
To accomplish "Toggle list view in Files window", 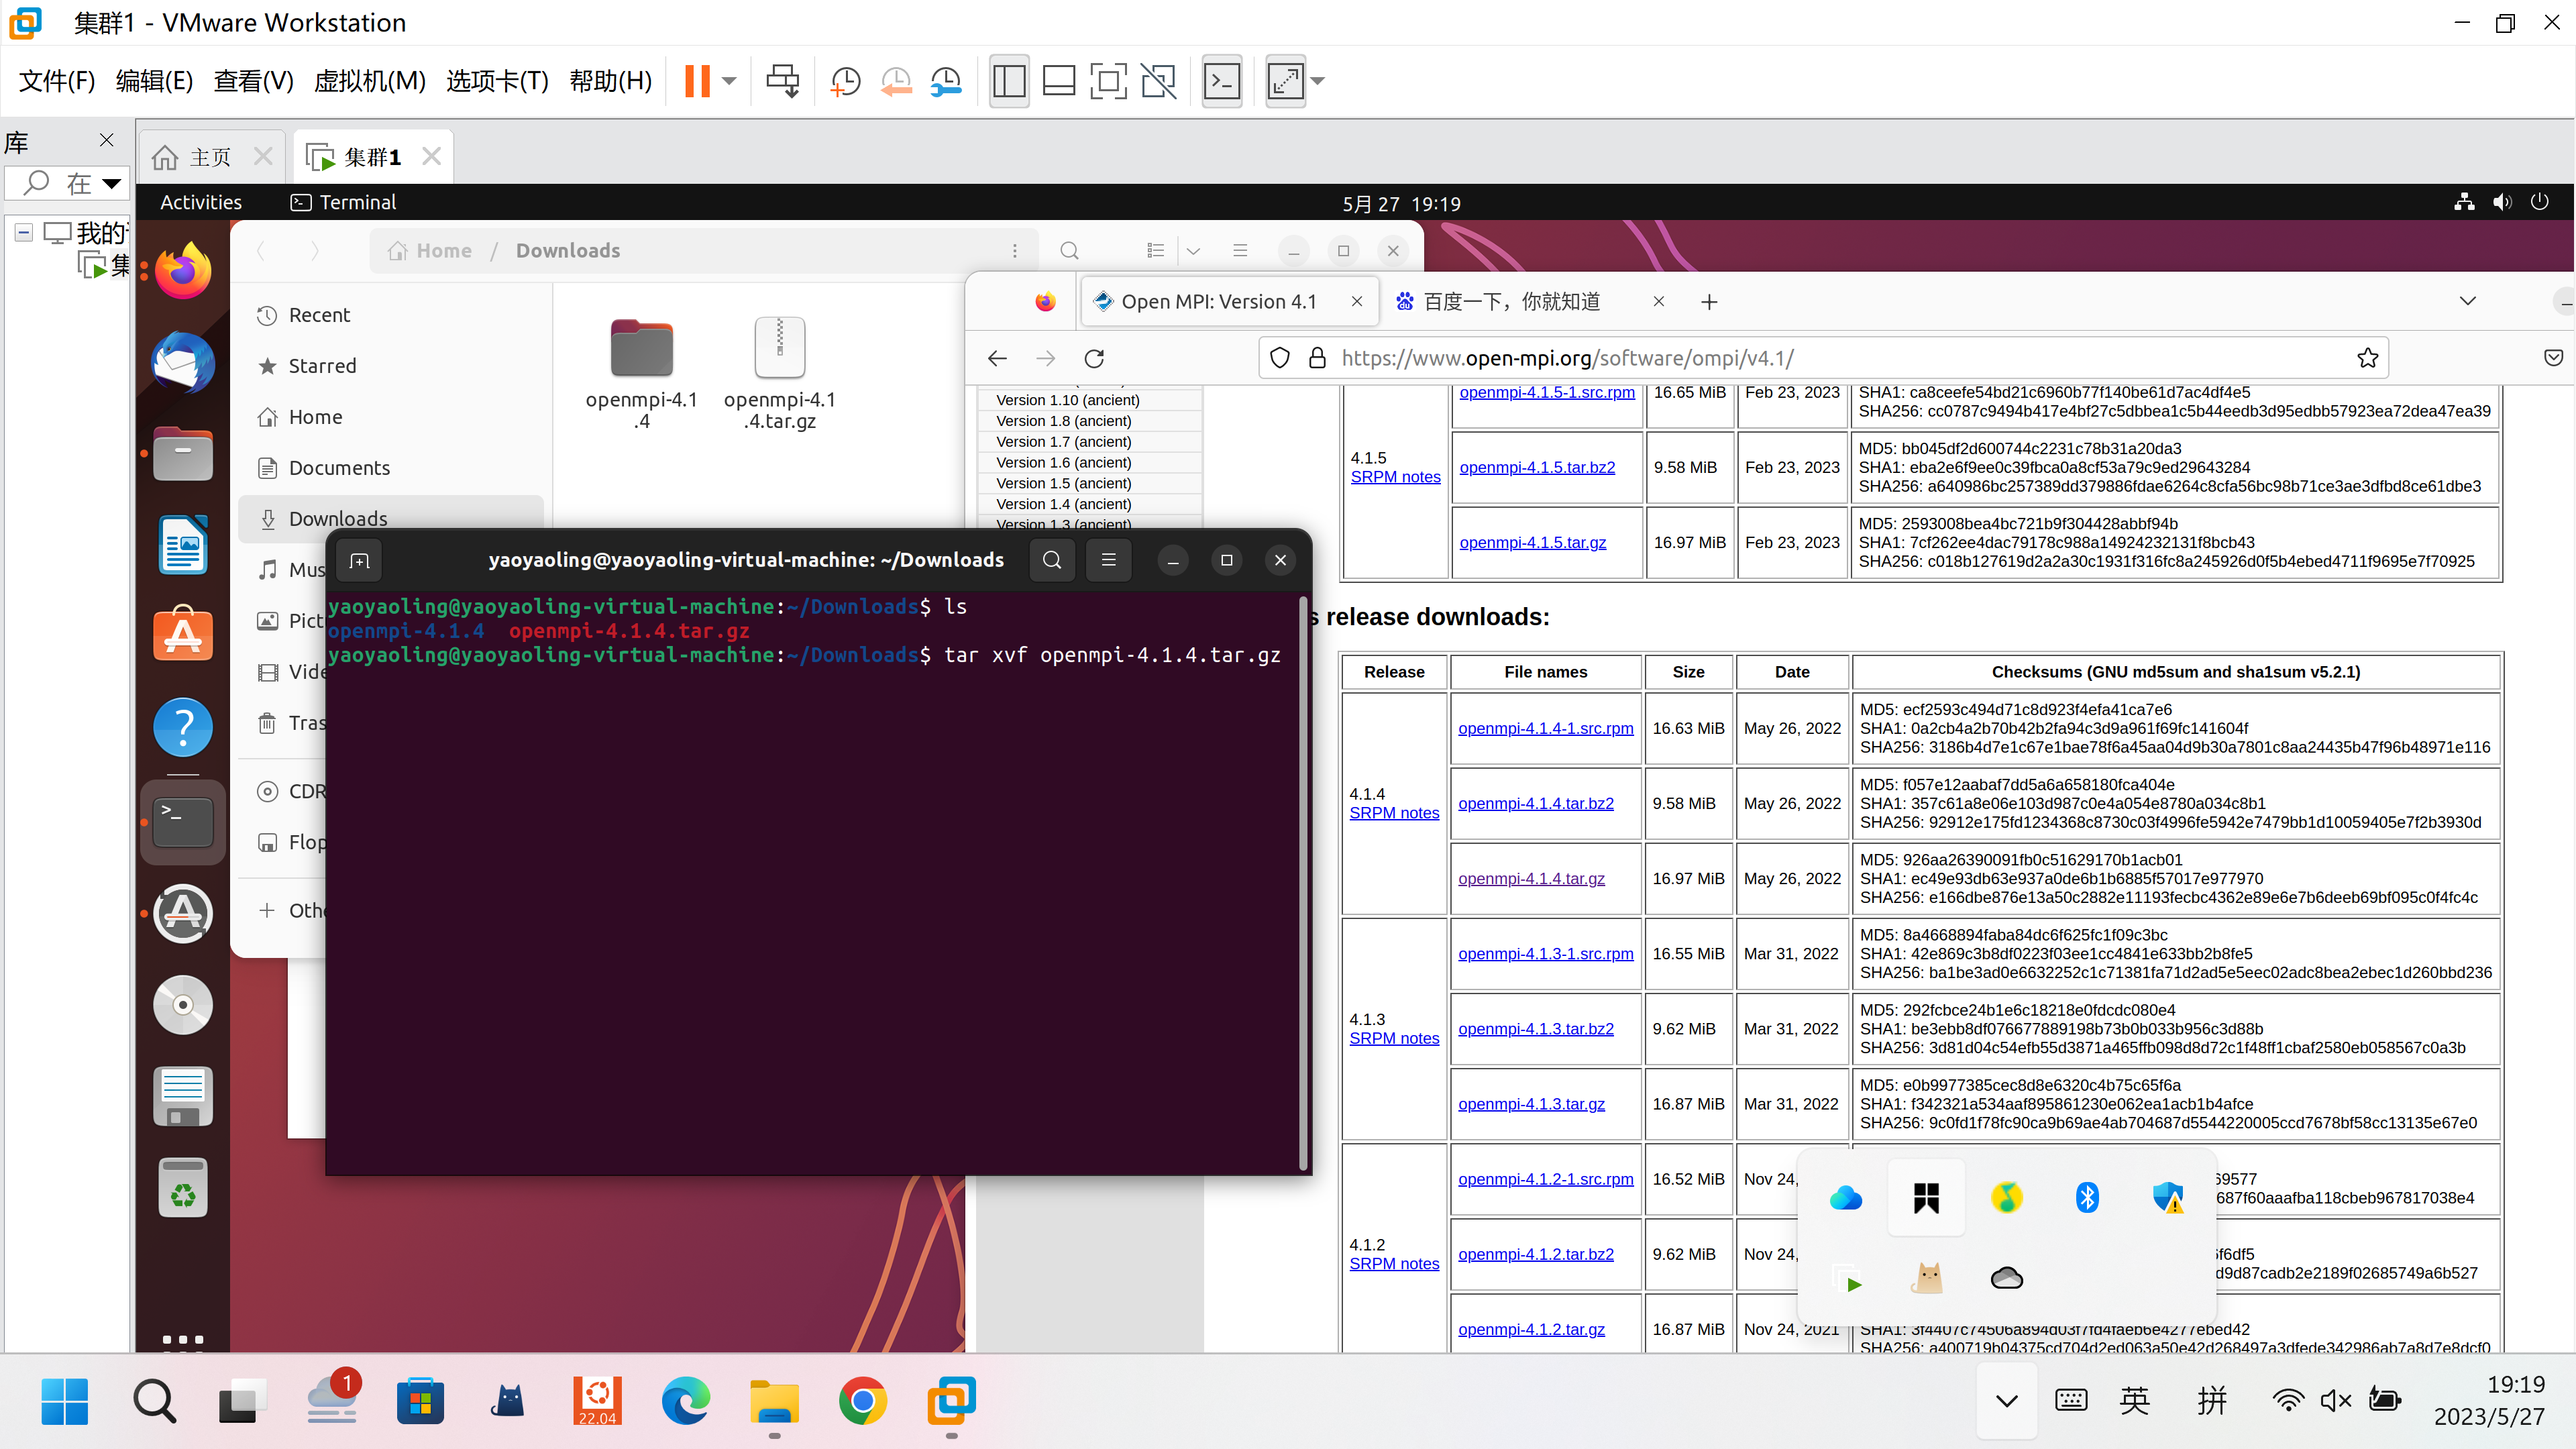I will pos(1155,250).
